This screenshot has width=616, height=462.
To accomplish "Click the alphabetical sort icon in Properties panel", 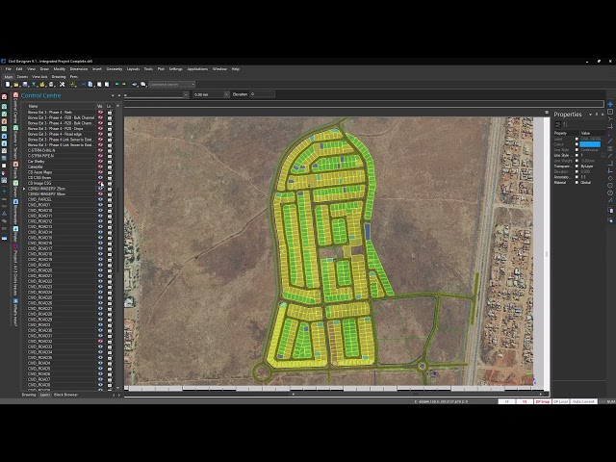I will point(565,124).
